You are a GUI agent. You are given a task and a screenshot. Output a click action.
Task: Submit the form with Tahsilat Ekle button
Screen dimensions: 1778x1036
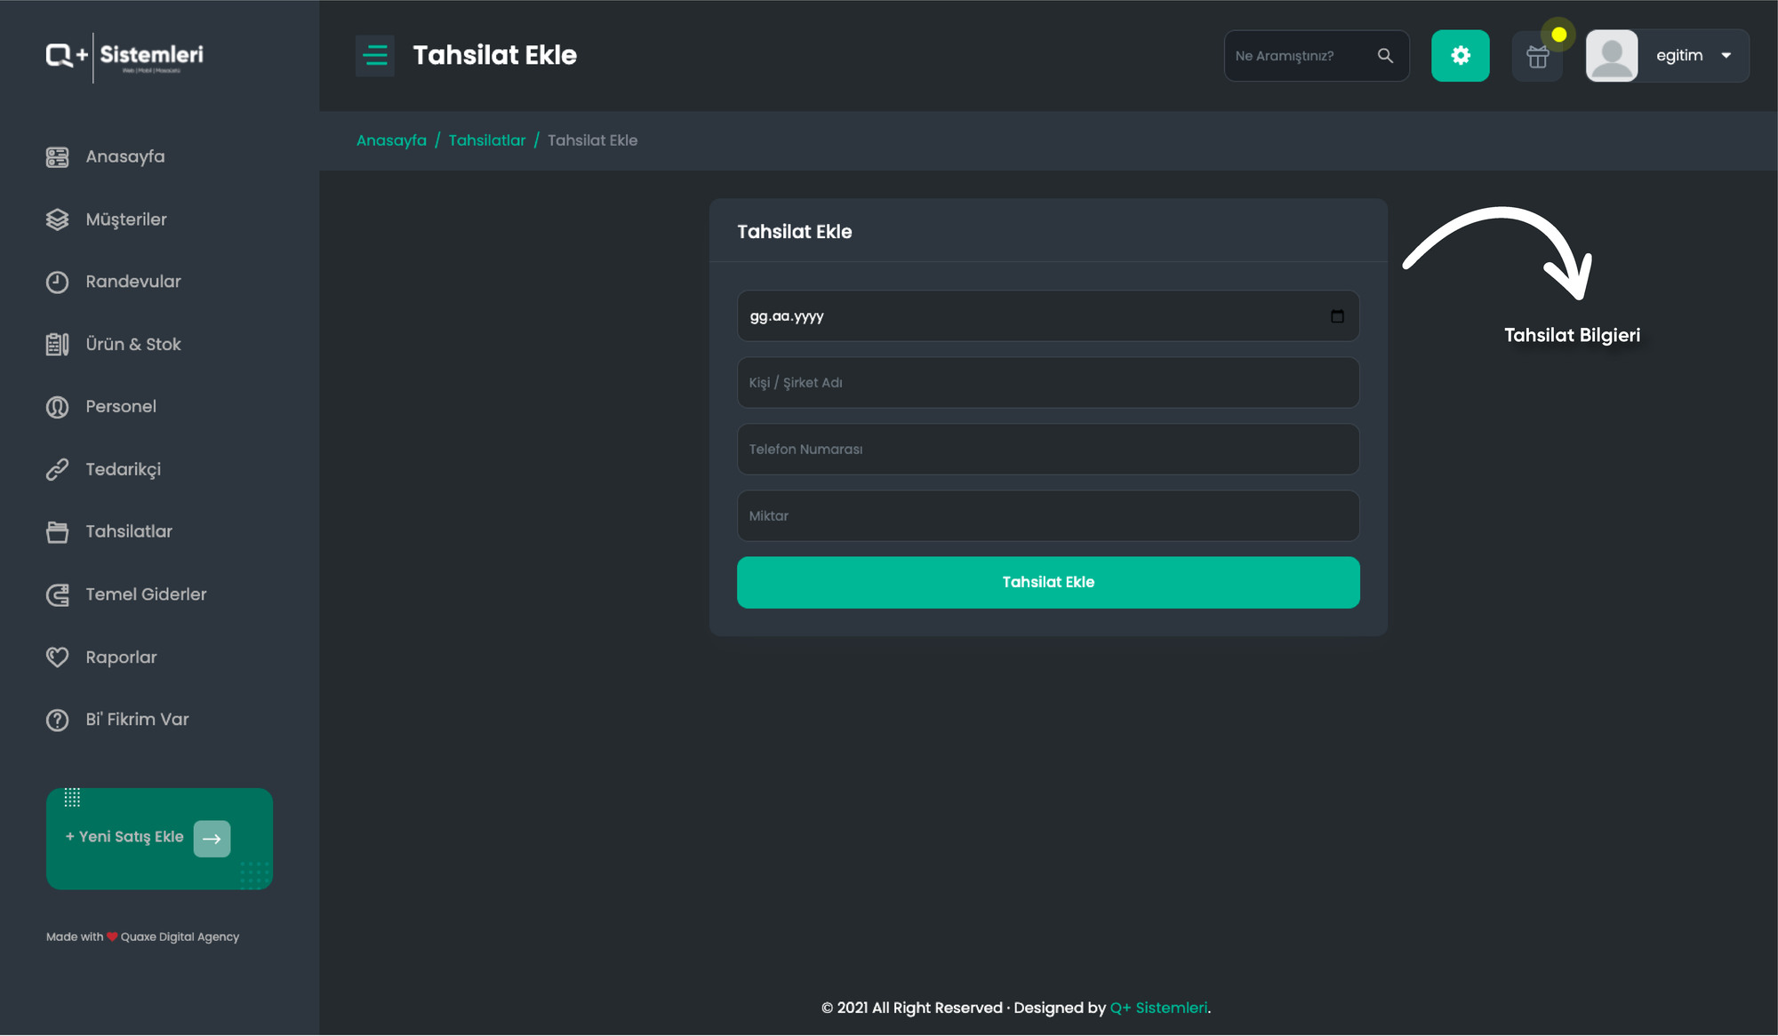coord(1048,583)
